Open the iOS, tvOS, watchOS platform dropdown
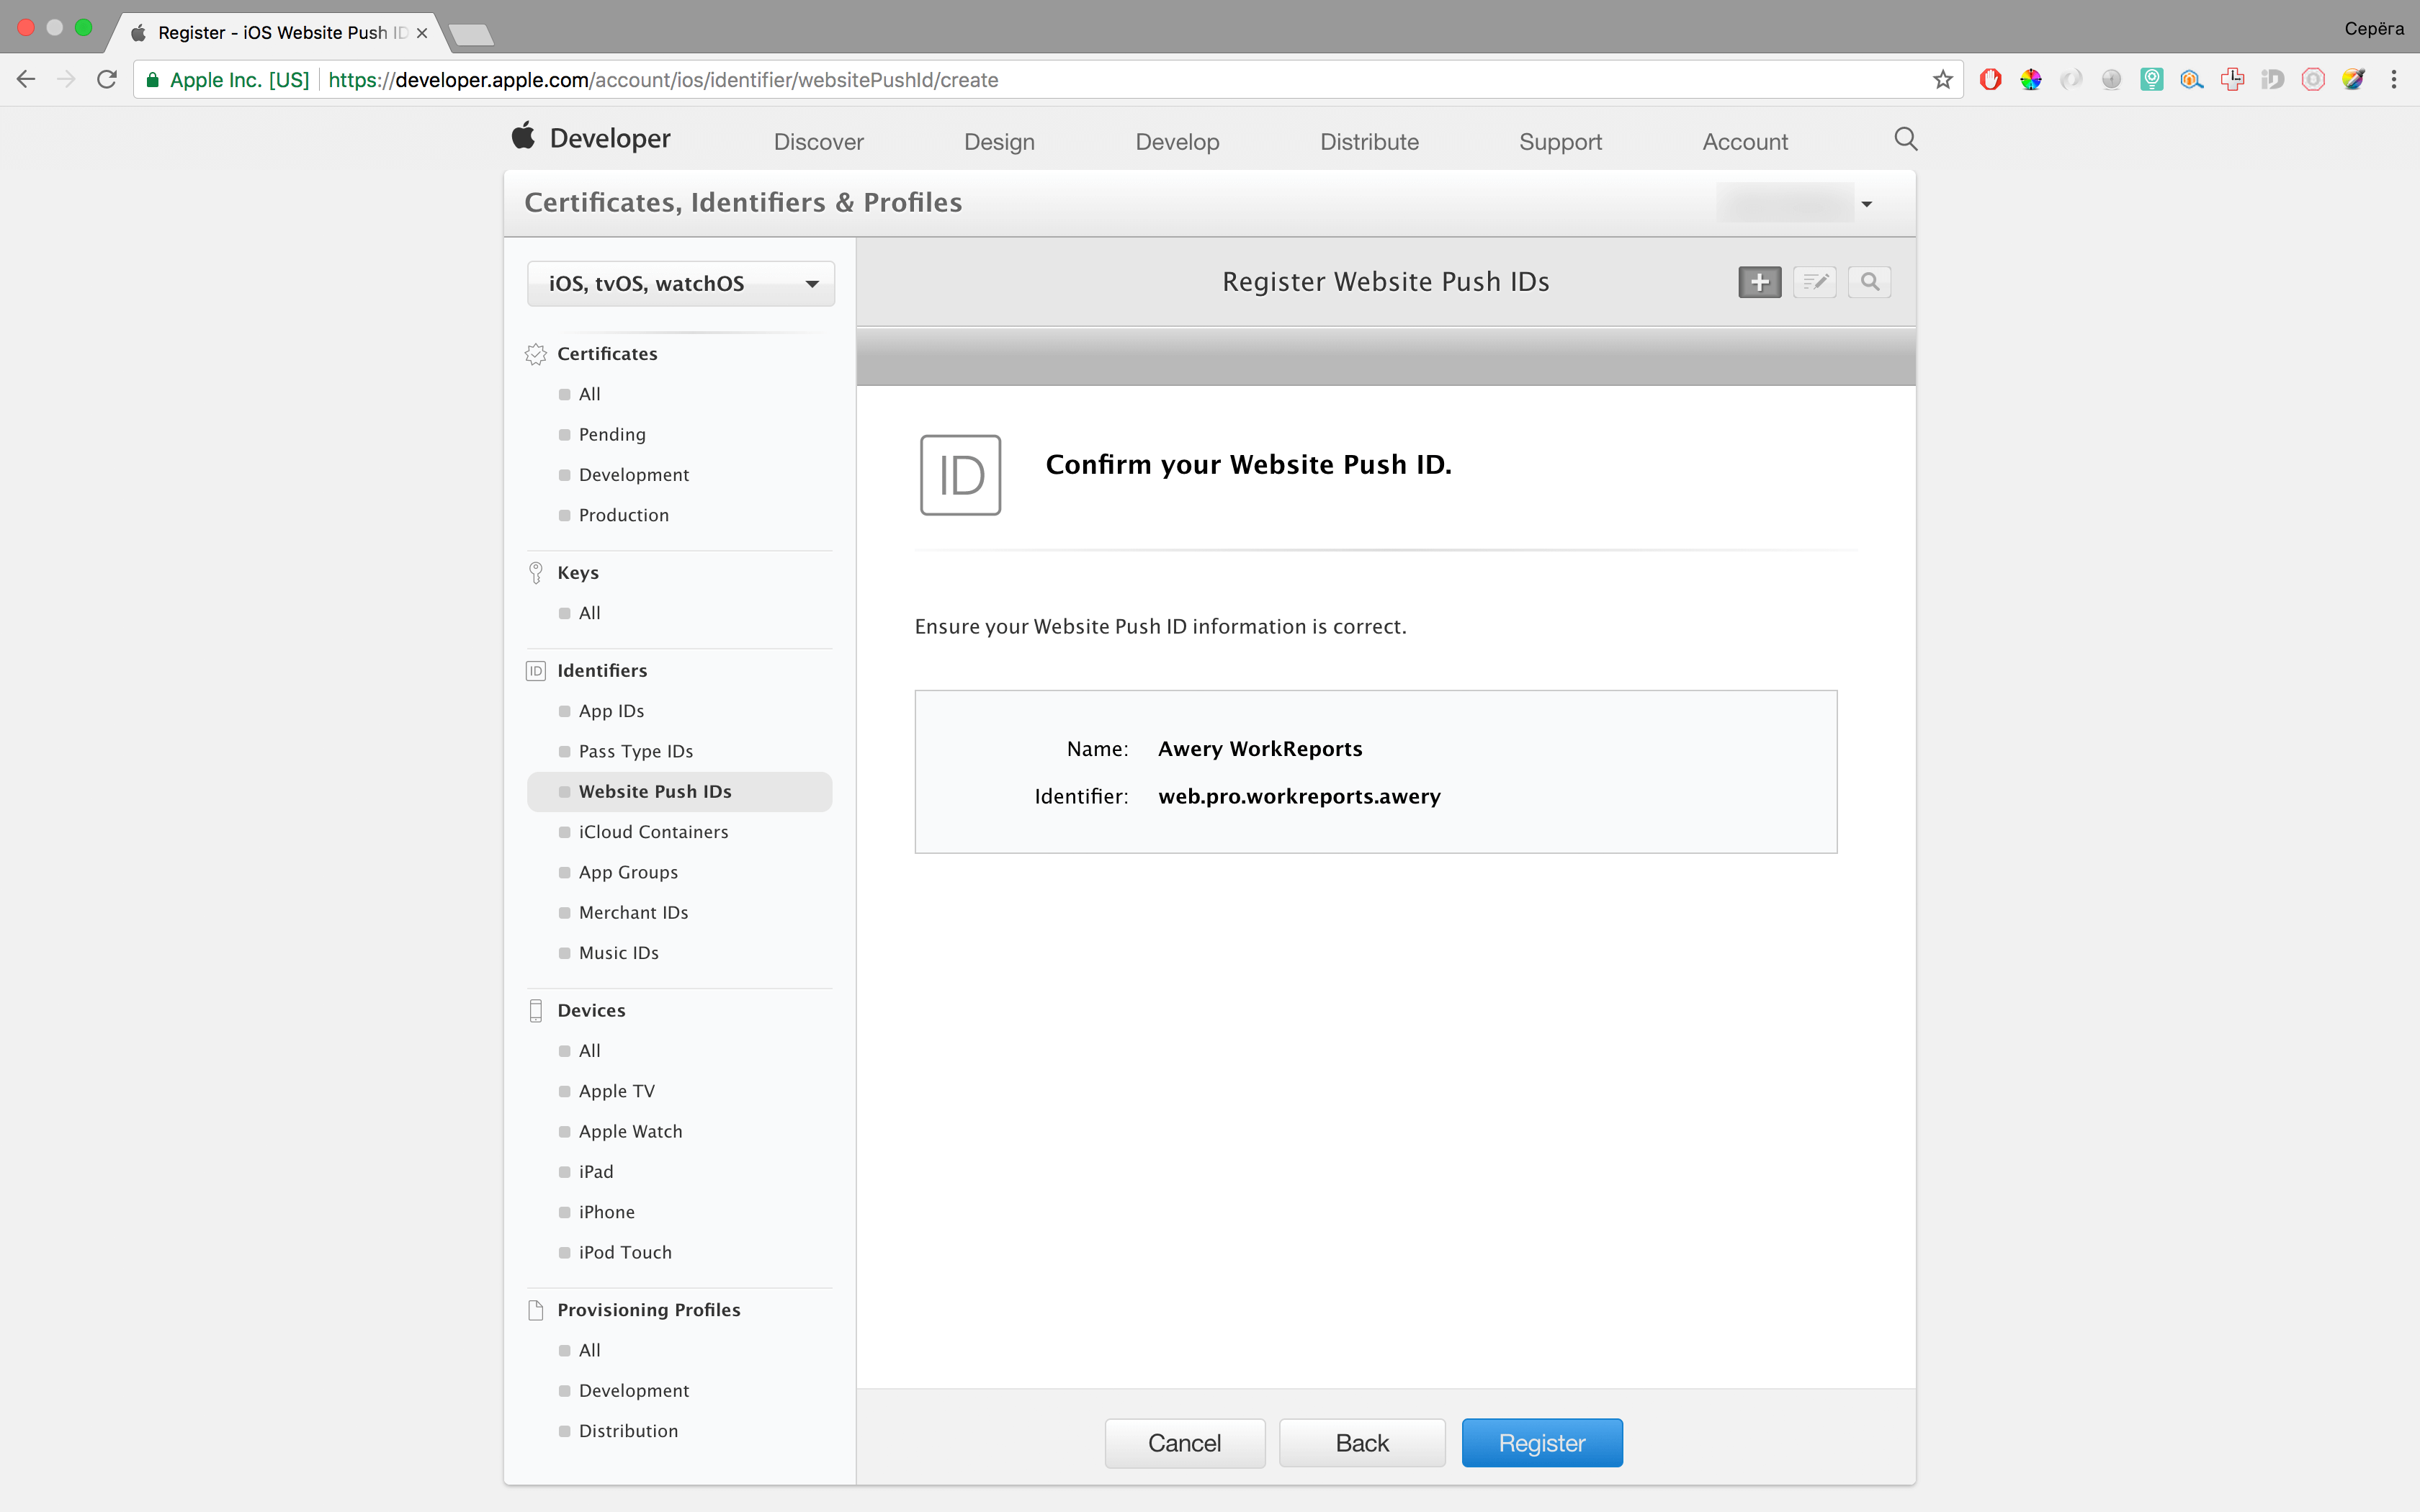Image resolution: width=2420 pixels, height=1512 pixels. point(680,284)
